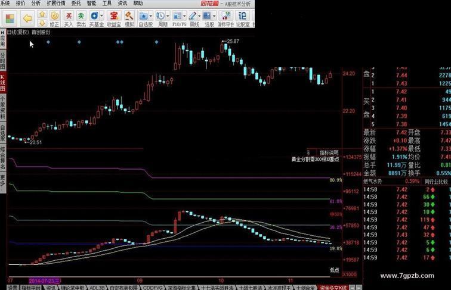Select the 深海指标全集 indicator tab
The width and height of the screenshot is (451, 290).
(x=182, y=288)
